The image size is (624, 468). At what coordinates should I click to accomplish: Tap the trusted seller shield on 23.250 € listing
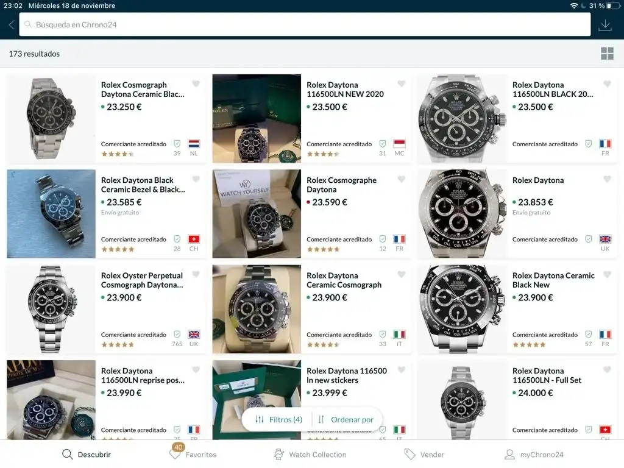177,144
